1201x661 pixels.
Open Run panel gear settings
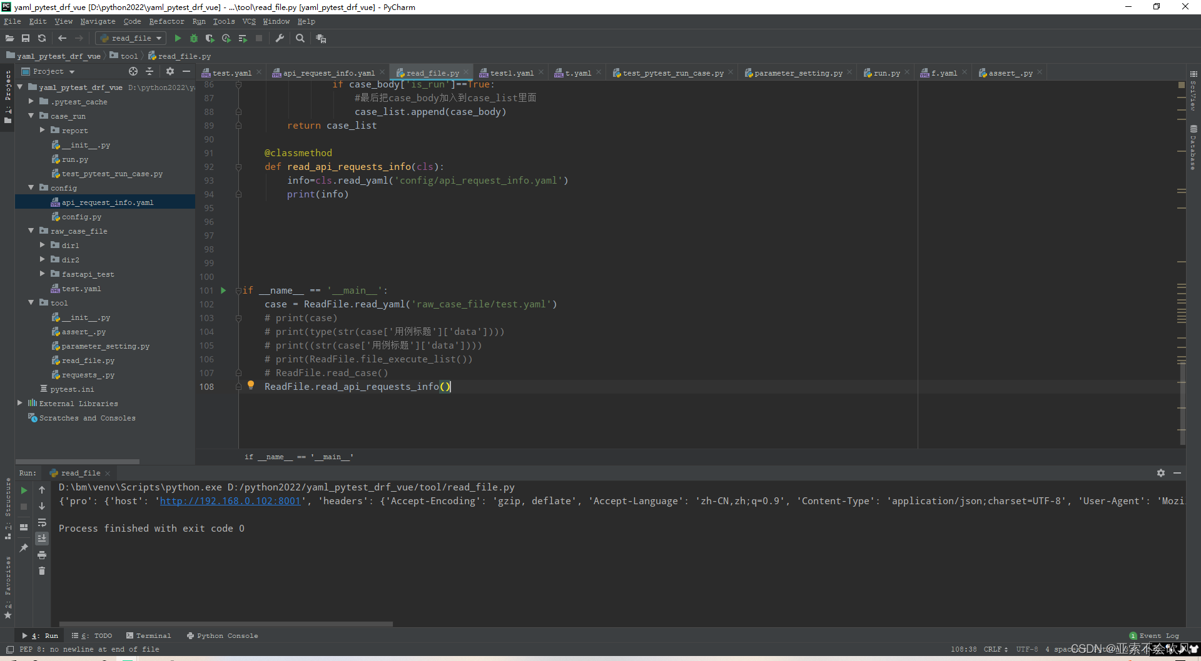(x=1161, y=473)
